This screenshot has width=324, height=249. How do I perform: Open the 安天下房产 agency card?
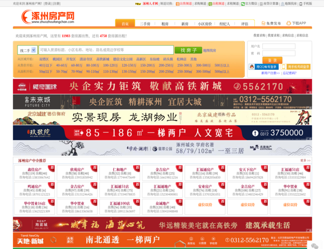(x=248, y=173)
